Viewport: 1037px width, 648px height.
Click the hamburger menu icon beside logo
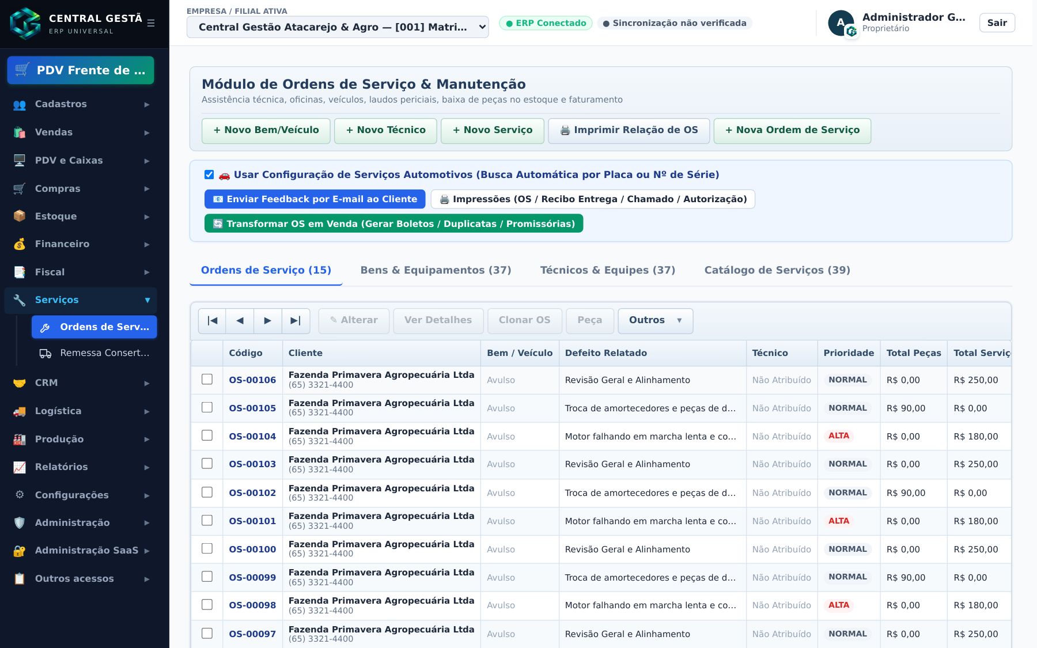(x=151, y=23)
